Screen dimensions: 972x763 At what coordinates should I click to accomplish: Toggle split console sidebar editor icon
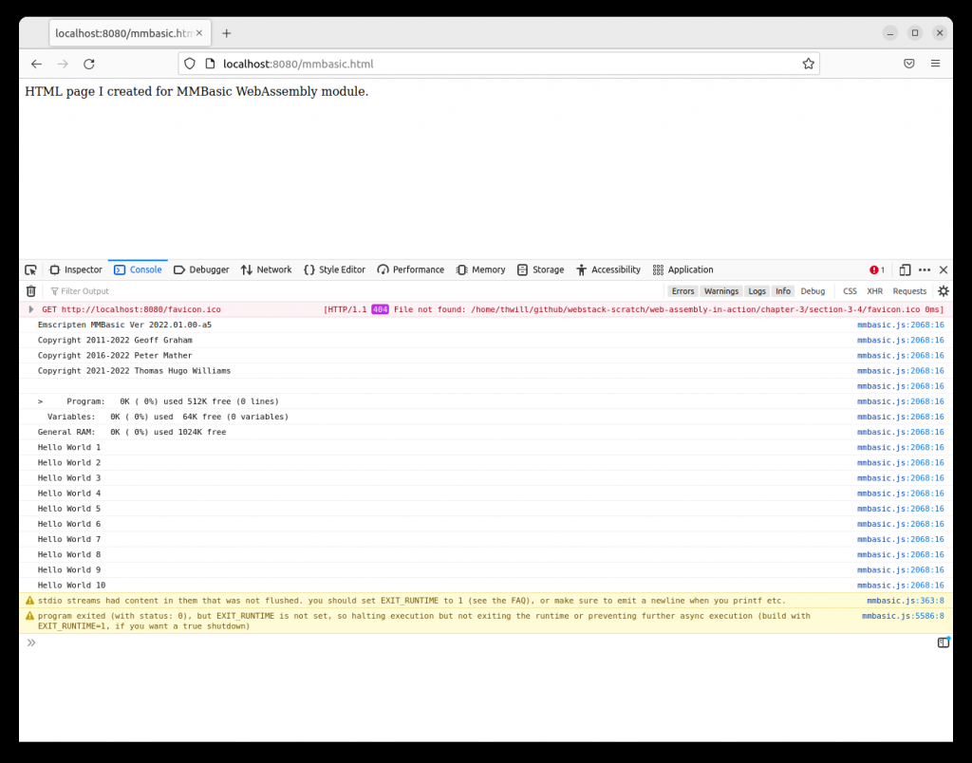943,642
